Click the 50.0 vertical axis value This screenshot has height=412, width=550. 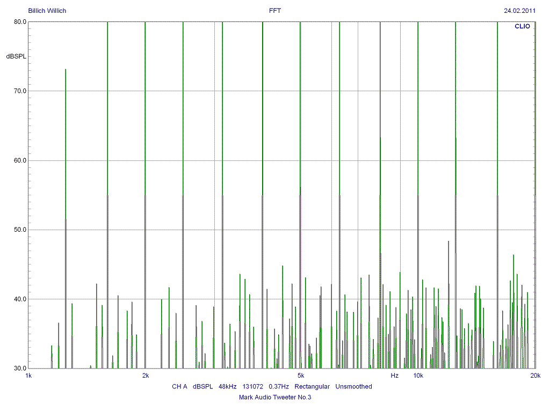[x=20, y=230]
